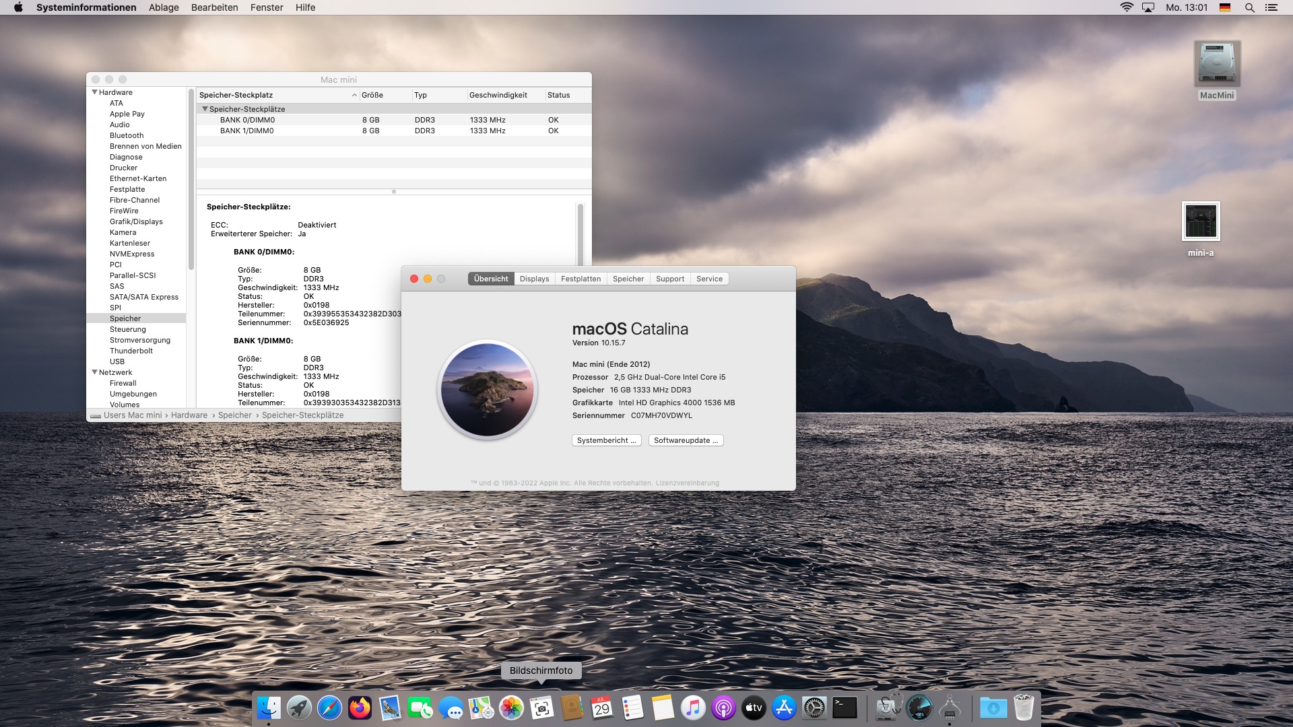Open Disk Utility from the dock
1293x727 pixels.
point(889,707)
